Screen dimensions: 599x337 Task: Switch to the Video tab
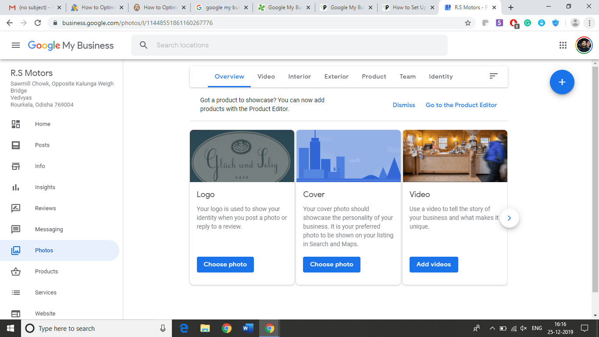pos(266,76)
